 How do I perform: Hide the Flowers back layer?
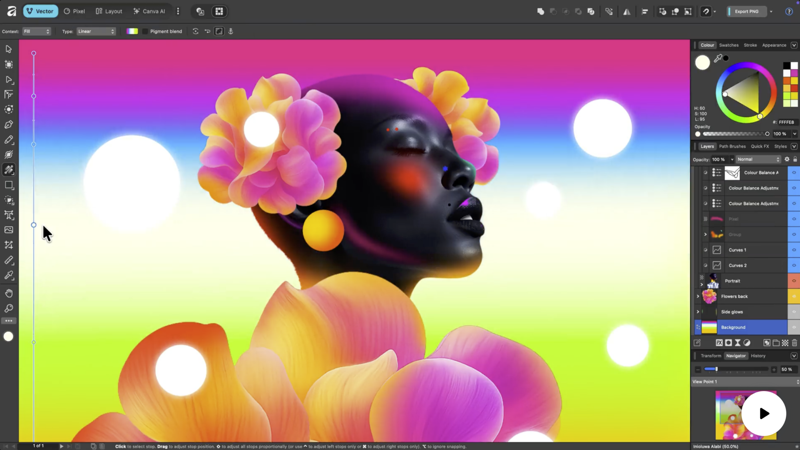[x=794, y=296]
